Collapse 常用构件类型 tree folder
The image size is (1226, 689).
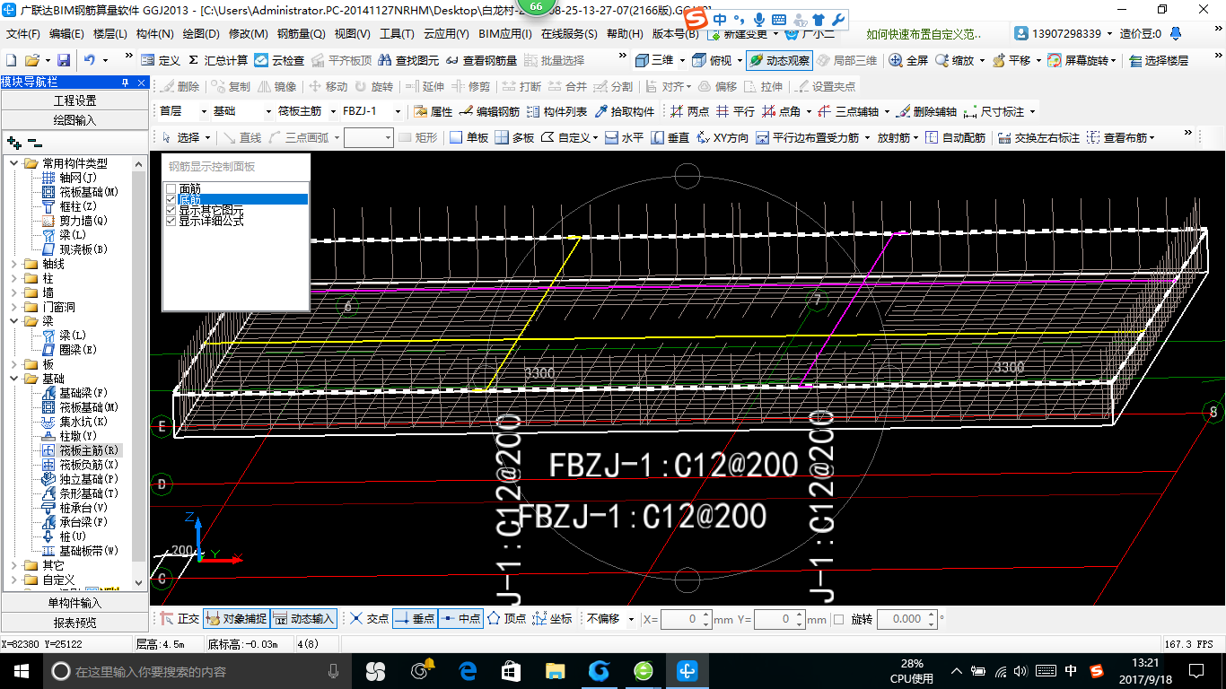[x=14, y=163]
